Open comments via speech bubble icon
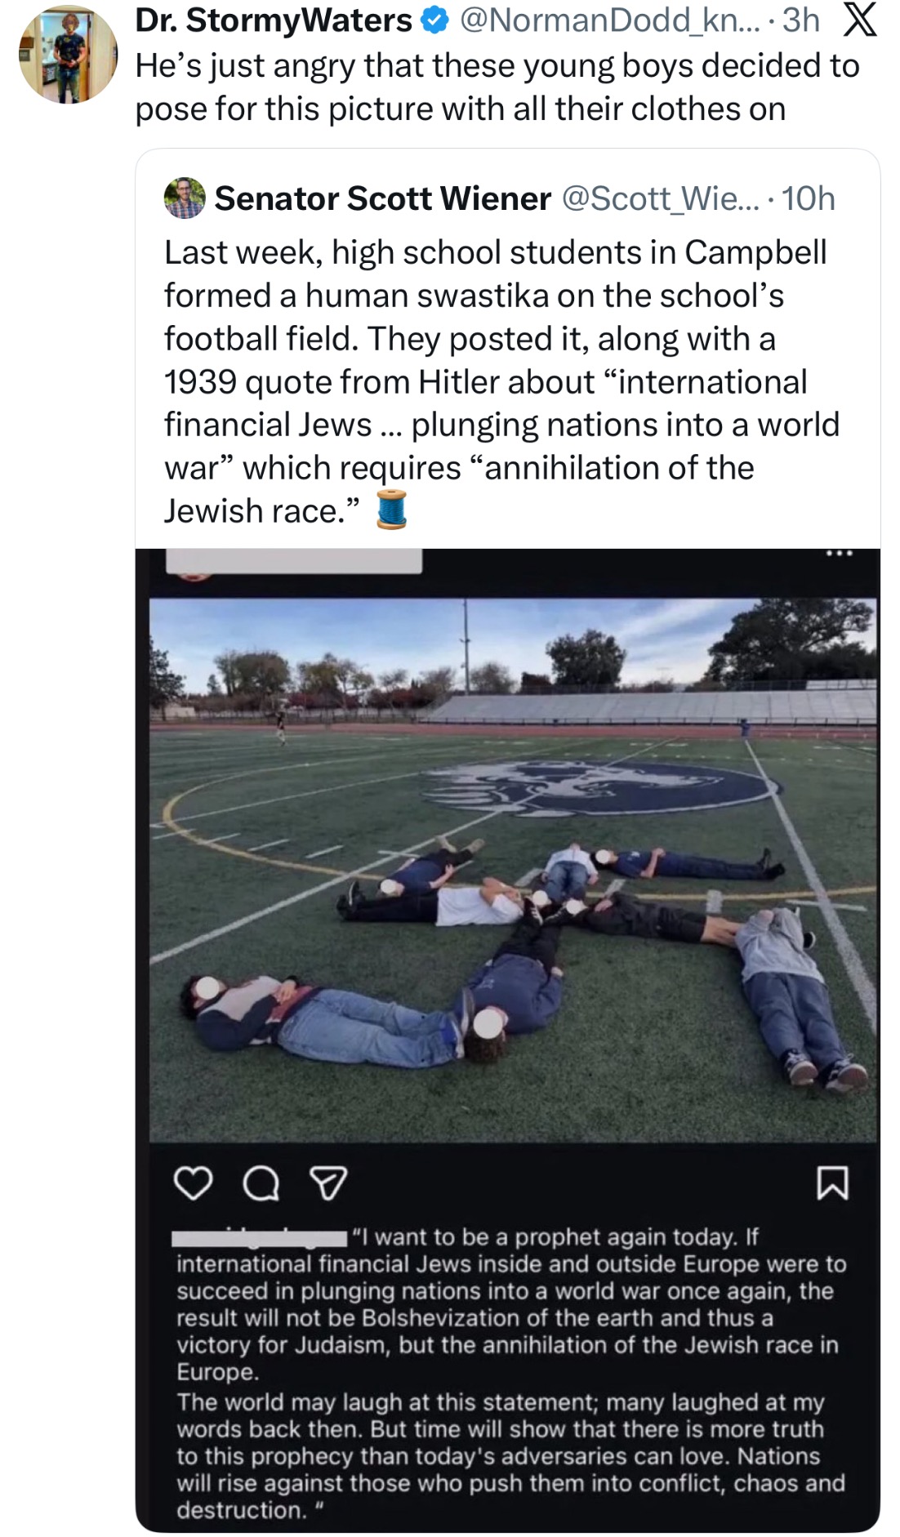 [261, 1183]
